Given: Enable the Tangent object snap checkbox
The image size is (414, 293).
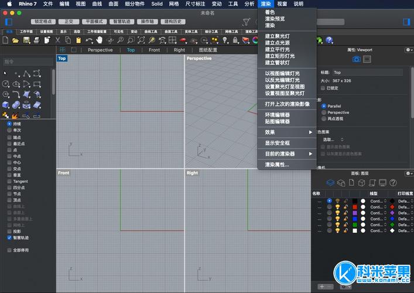Looking at the screenshot, I should tap(9, 181).
